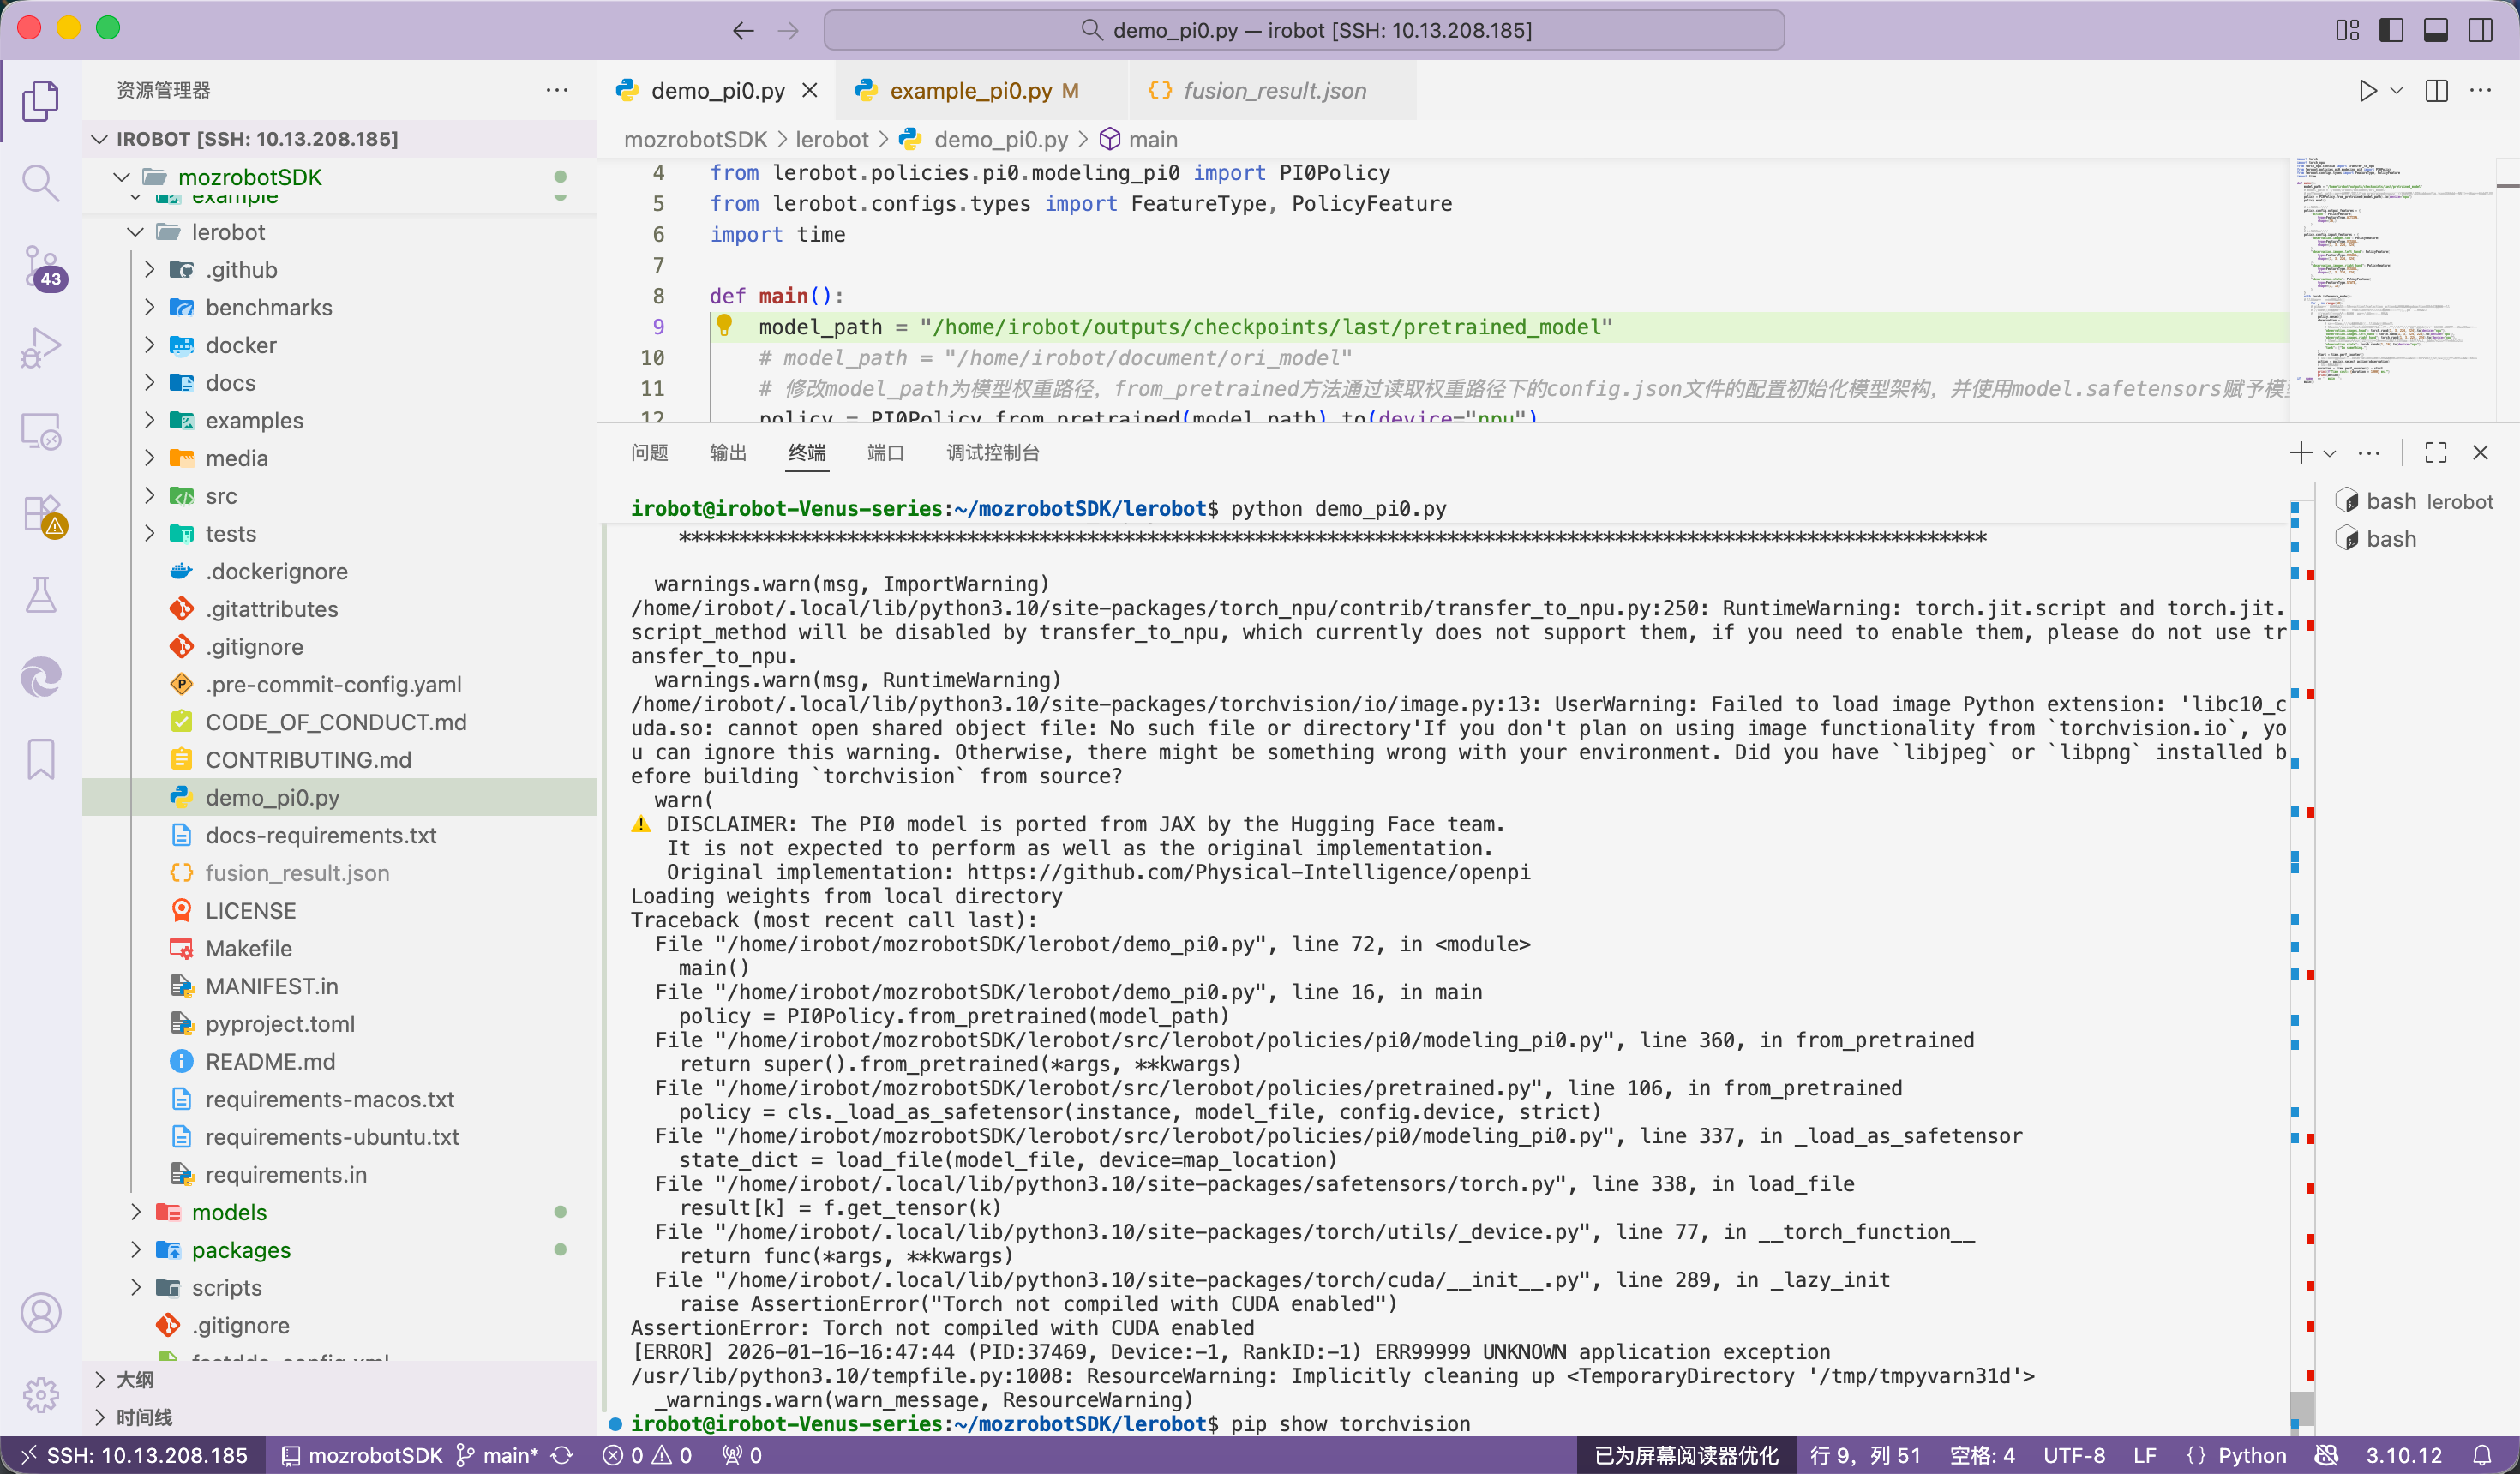
Task: Click the Run Python File play button
Action: tap(2367, 91)
